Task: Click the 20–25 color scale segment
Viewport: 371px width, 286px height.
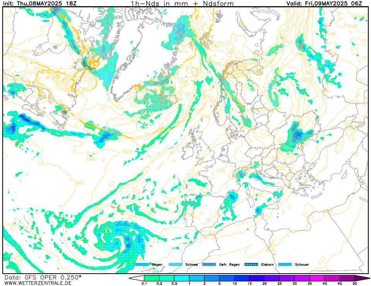Action: tap(272, 278)
